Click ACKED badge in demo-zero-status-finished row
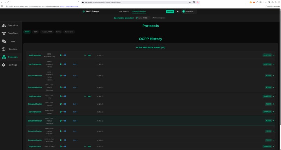 tap(268, 87)
